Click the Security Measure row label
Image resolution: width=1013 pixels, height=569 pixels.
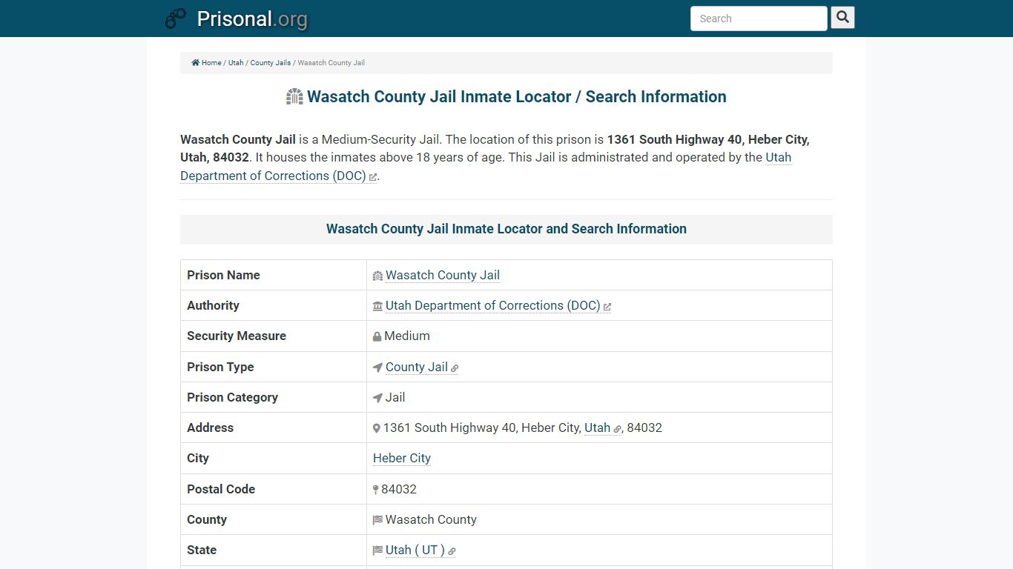click(x=237, y=336)
